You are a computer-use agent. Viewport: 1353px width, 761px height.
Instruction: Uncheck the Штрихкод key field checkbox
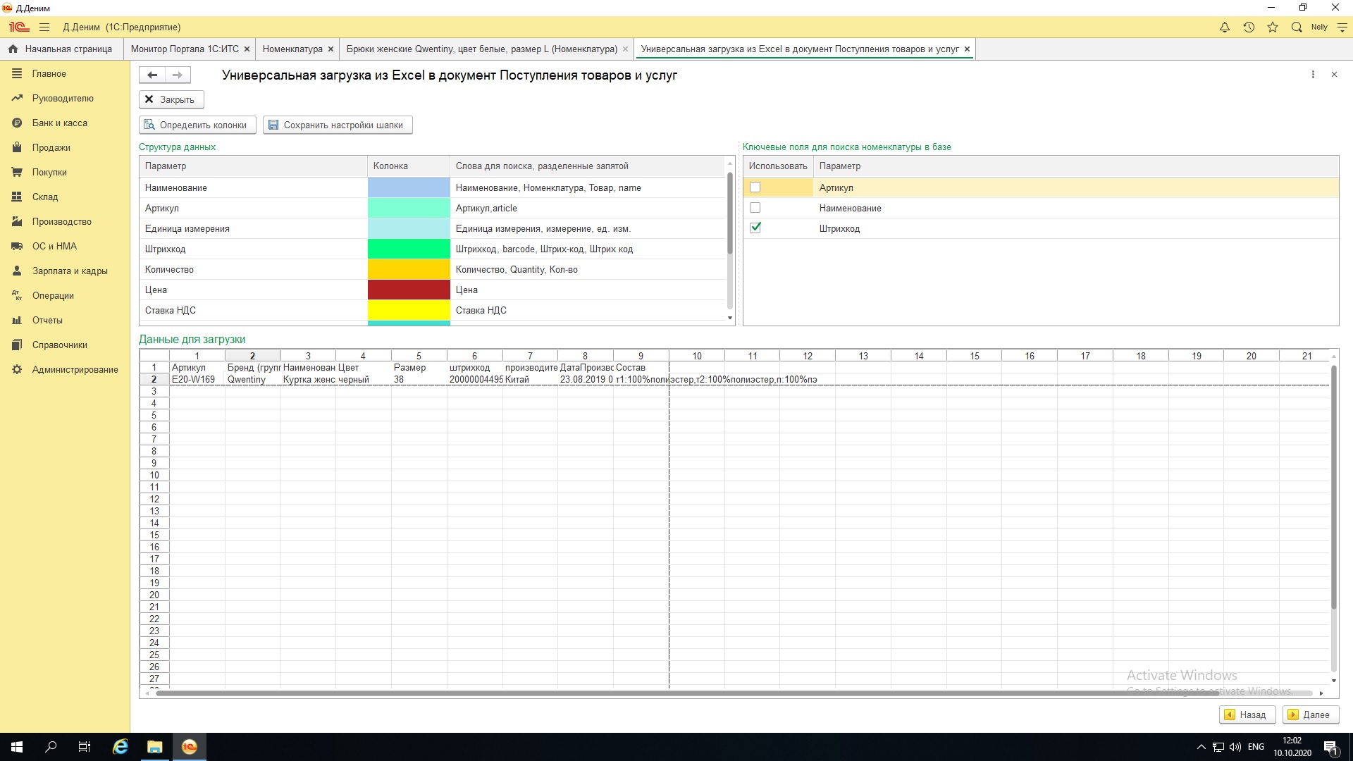pyautogui.click(x=755, y=228)
